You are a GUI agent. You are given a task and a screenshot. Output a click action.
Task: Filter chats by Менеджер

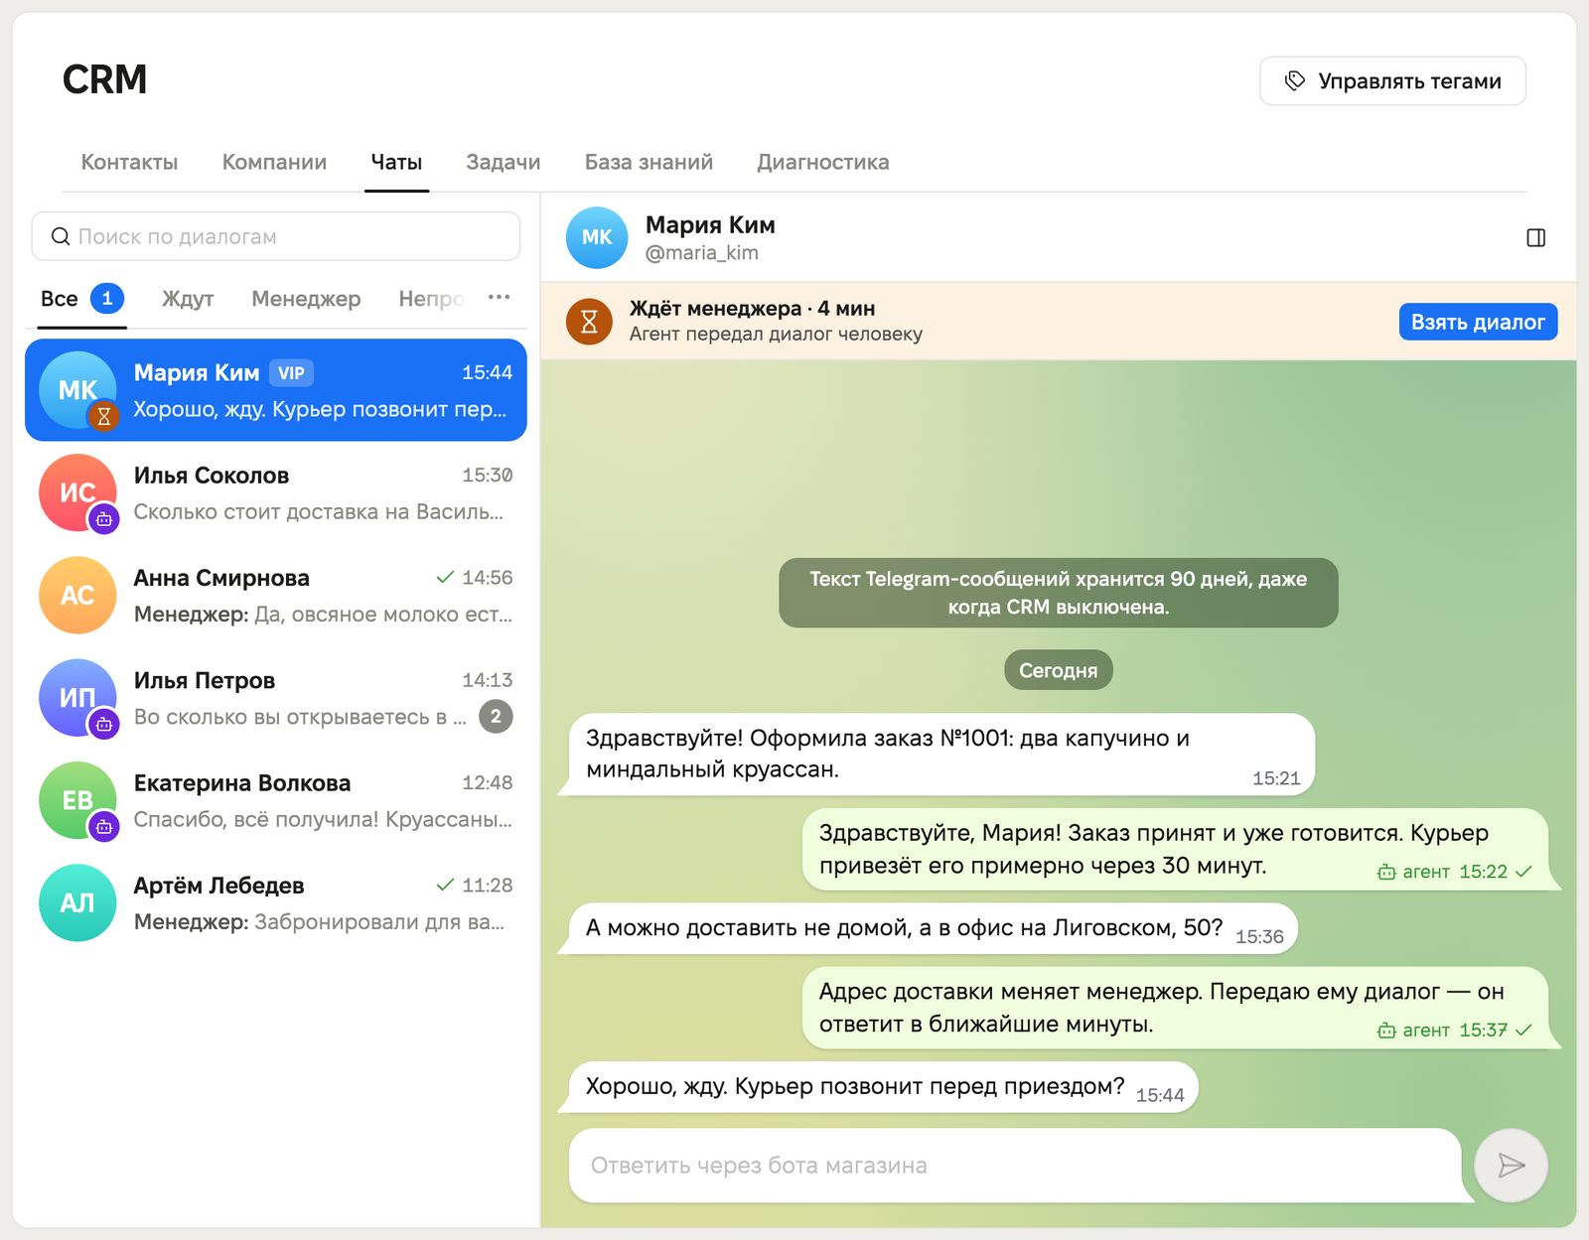pos(306,298)
